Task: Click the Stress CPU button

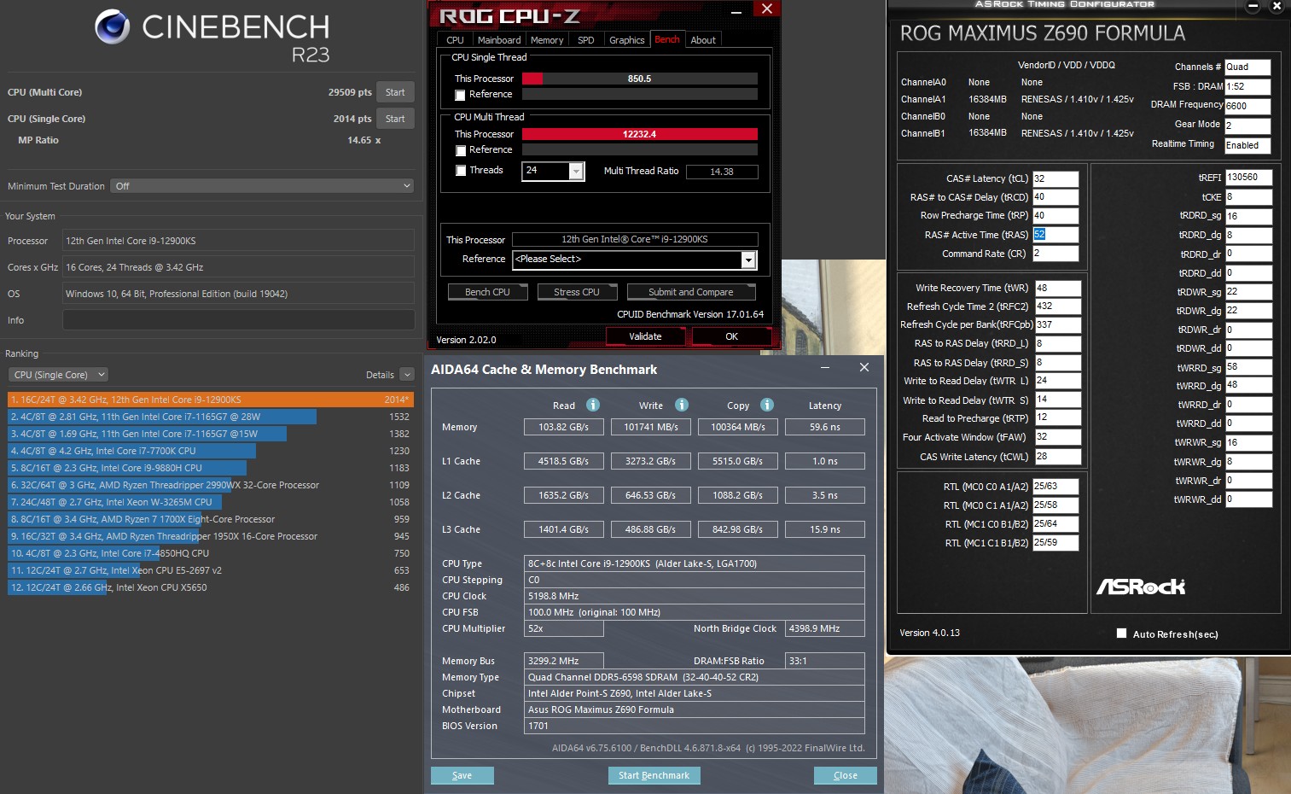Action: click(x=577, y=292)
